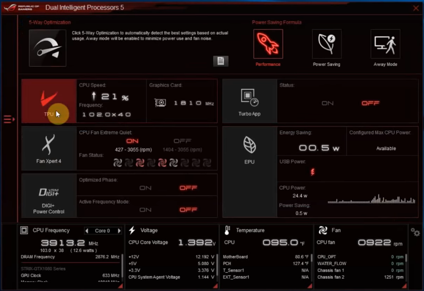Click the PCH temperature row
Viewport: 424px width, 291px height.
(266, 264)
